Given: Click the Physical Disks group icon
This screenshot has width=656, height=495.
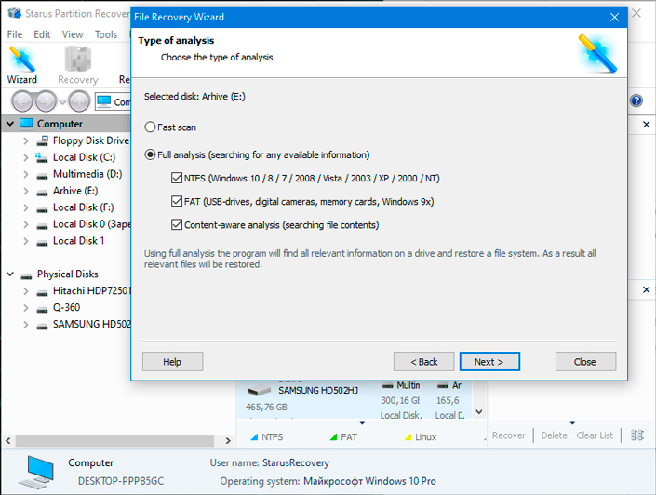Looking at the screenshot, I should point(26,276).
